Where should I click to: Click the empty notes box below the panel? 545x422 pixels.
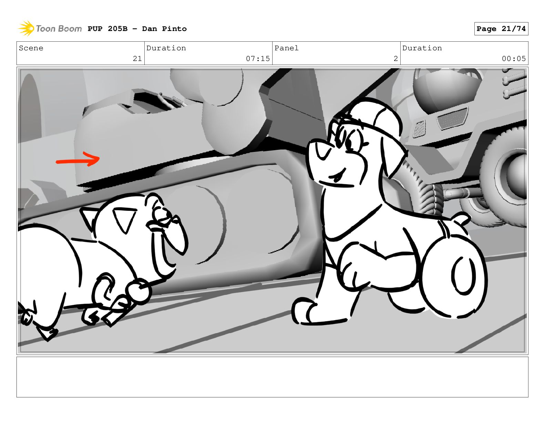(x=272, y=377)
